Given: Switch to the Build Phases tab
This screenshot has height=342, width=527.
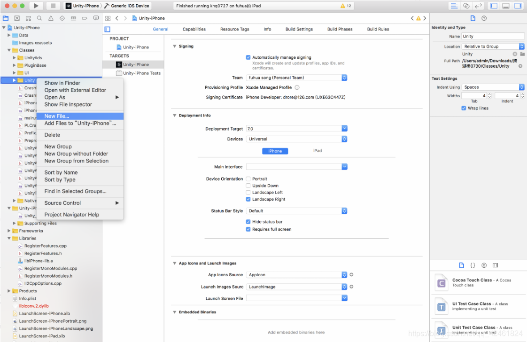Looking at the screenshot, I should click(x=340, y=29).
